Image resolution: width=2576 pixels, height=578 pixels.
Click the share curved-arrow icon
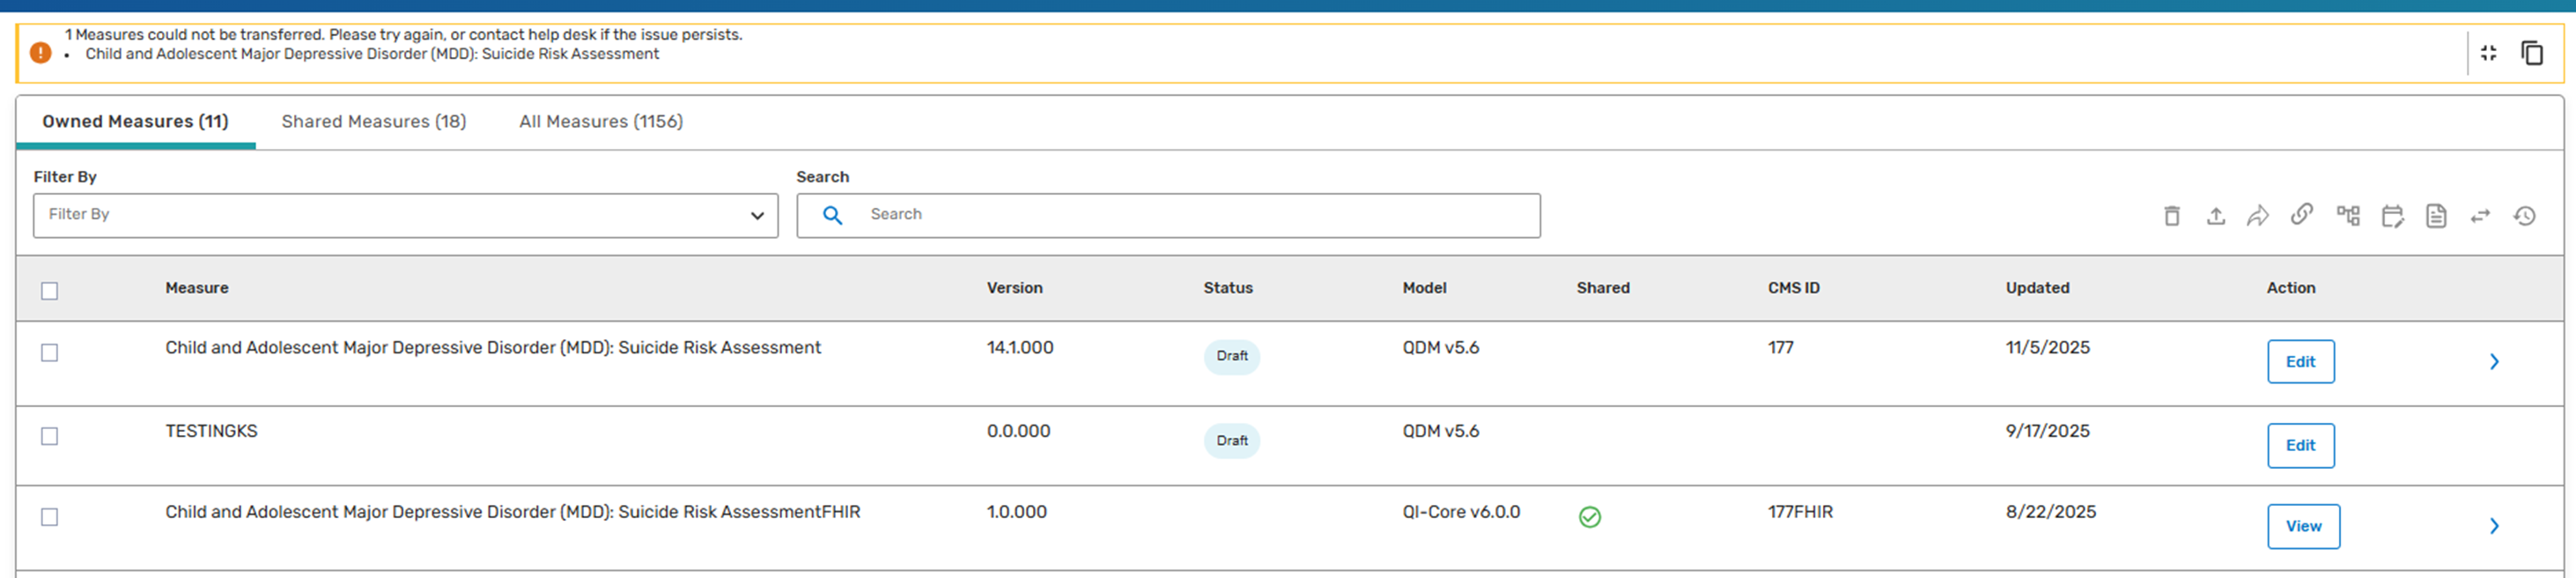pos(2258,216)
